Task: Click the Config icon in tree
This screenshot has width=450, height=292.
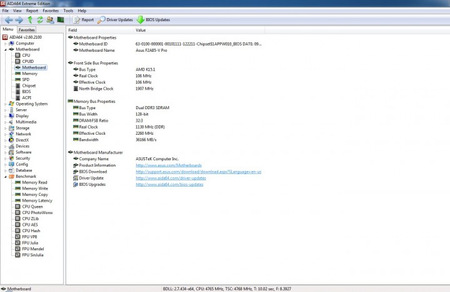Action: coord(11,164)
